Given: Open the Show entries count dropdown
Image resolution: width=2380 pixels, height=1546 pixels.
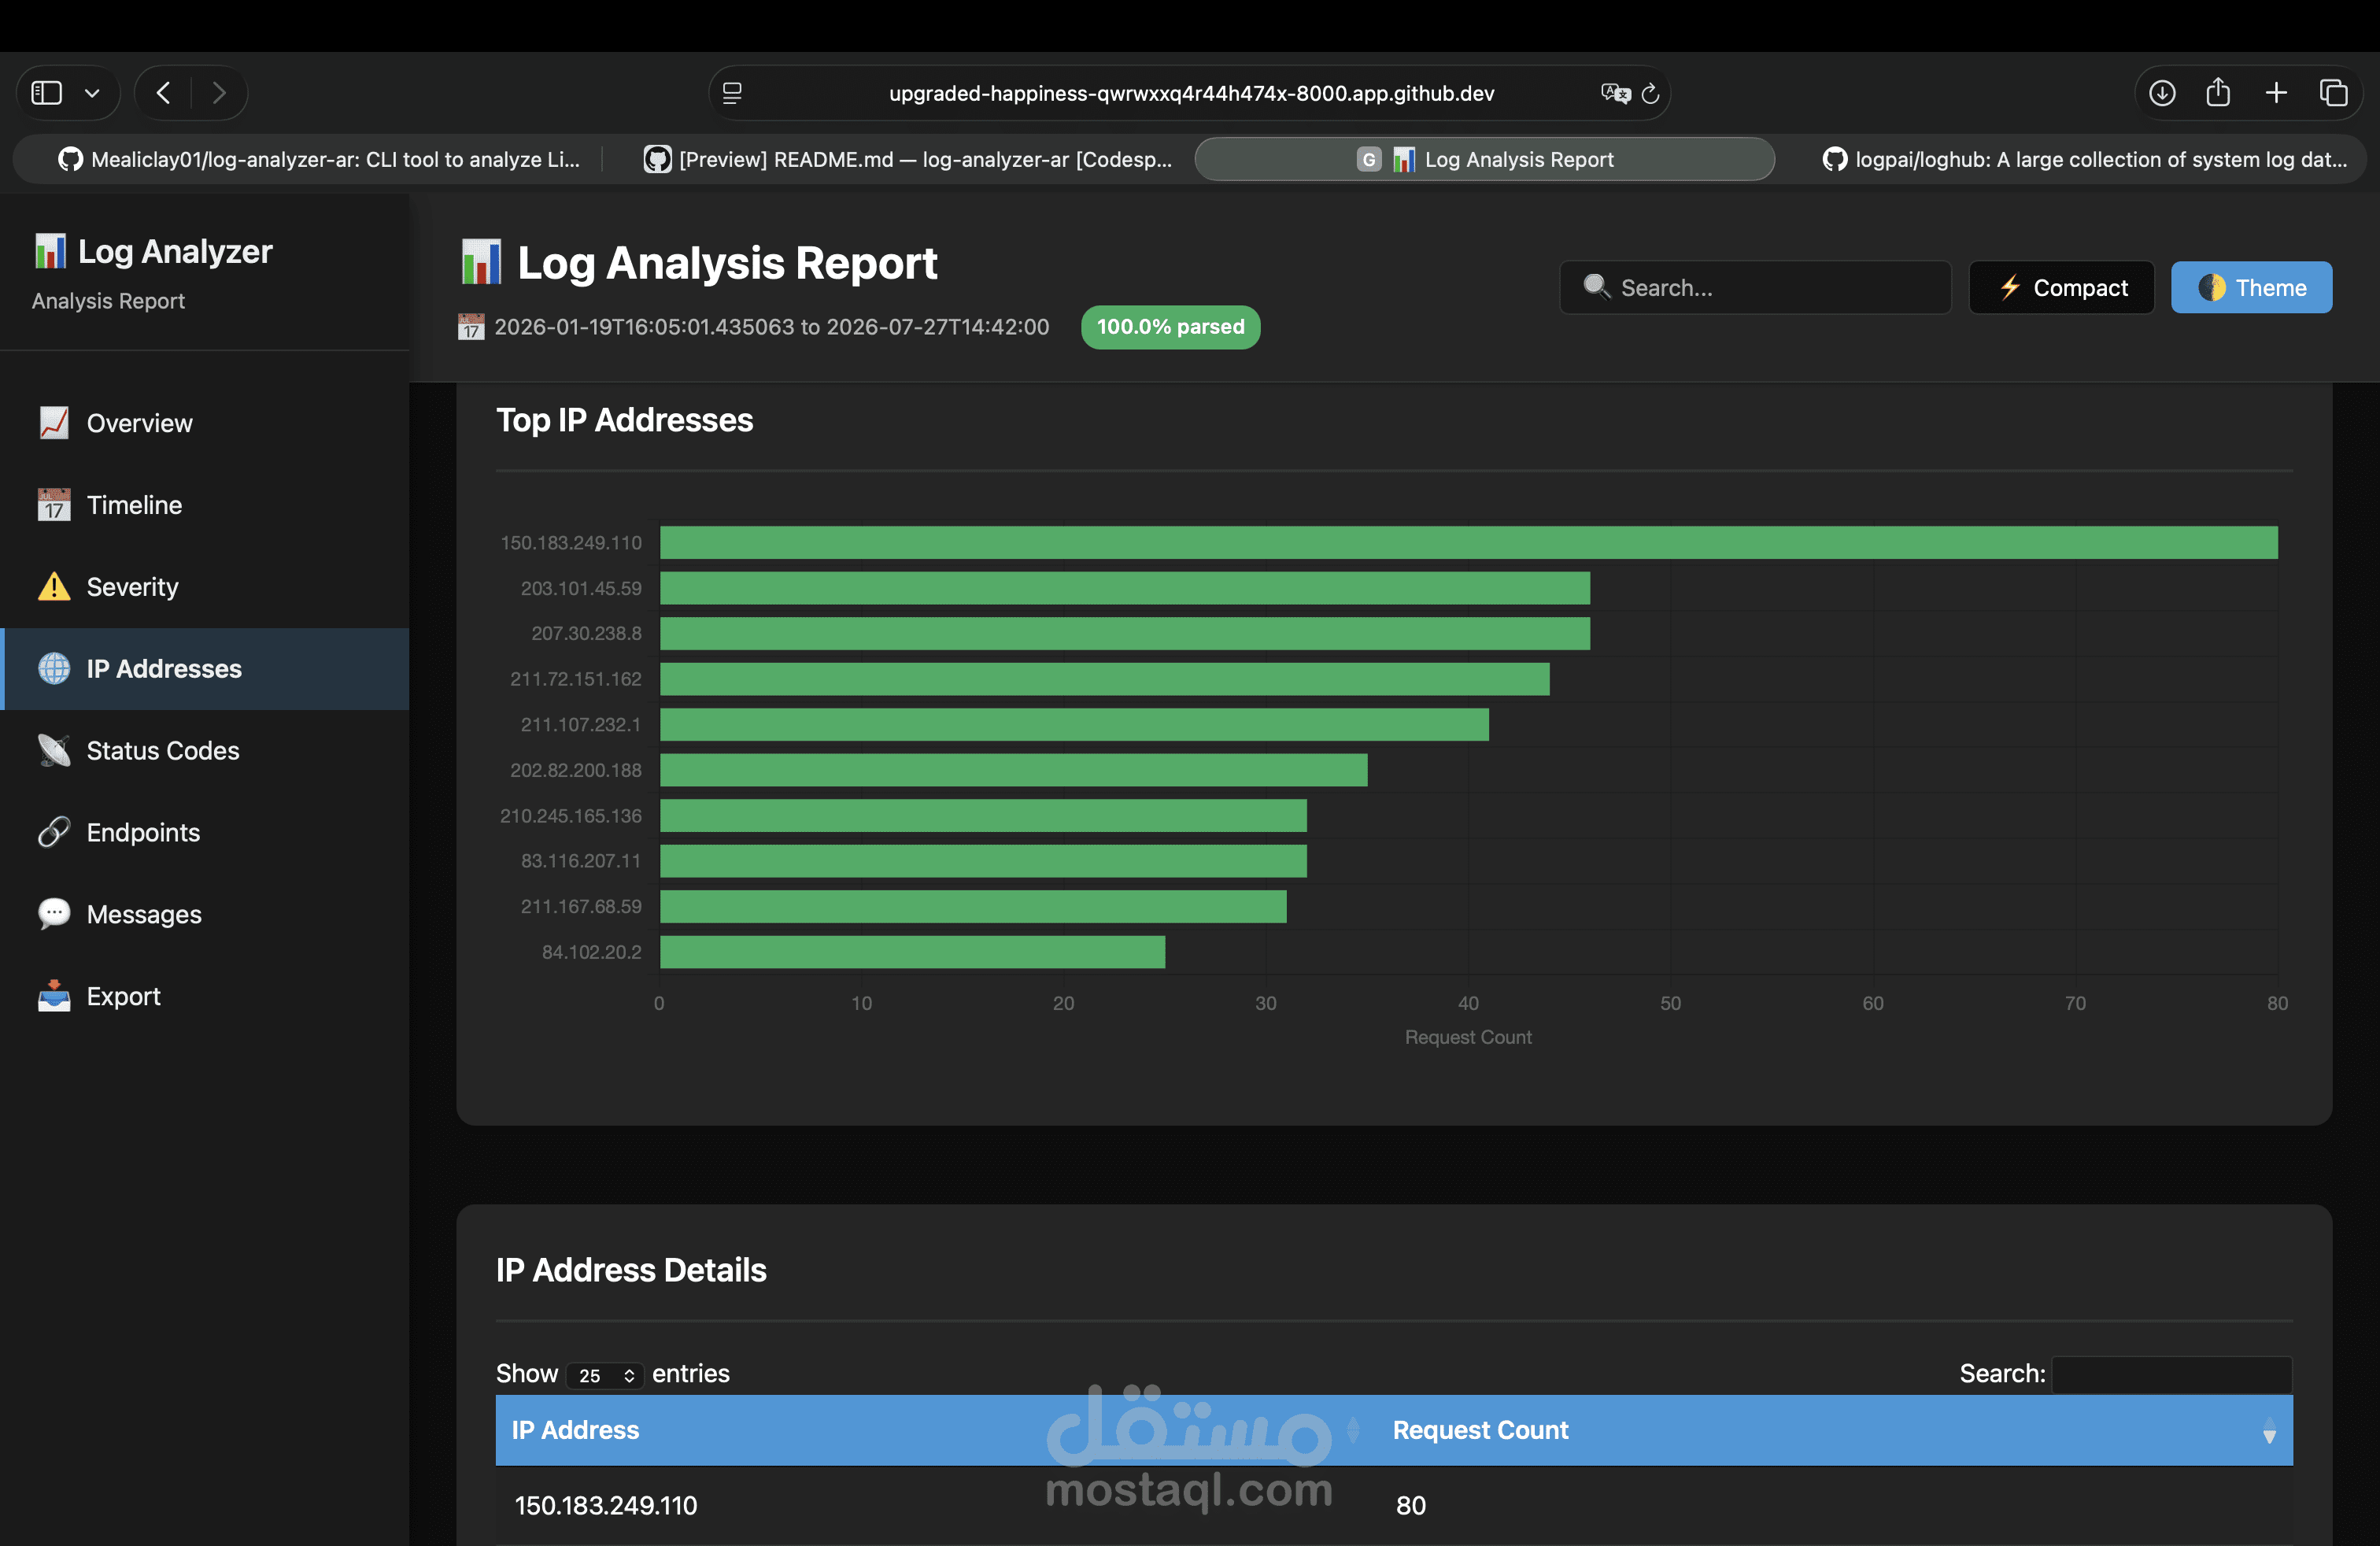Looking at the screenshot, I should coord(605,1375).
